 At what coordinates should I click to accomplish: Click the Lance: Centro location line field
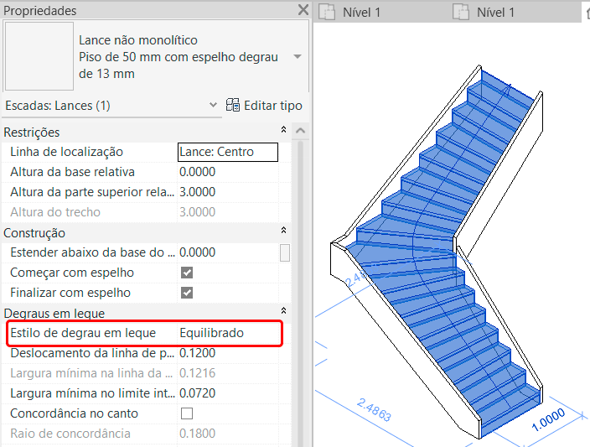click(x=227, y=152)
